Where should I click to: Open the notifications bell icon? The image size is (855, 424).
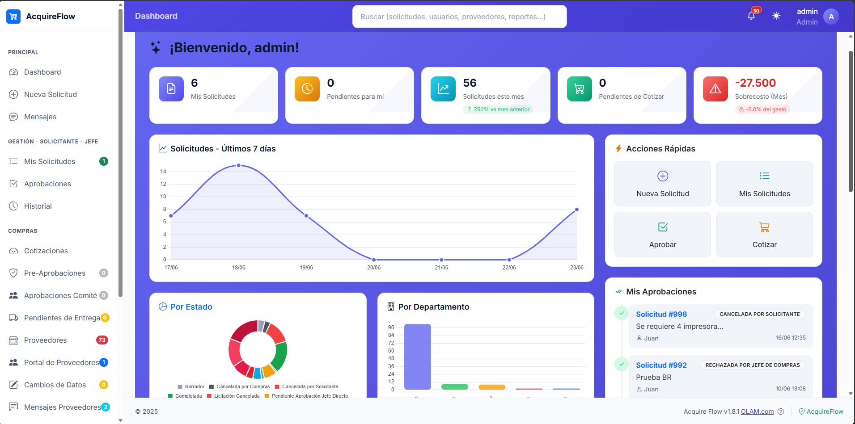751,16
